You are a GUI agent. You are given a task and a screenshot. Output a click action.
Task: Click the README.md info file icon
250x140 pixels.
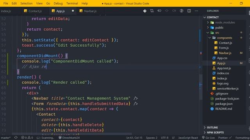pyautogui.click(x=212, y=109)
